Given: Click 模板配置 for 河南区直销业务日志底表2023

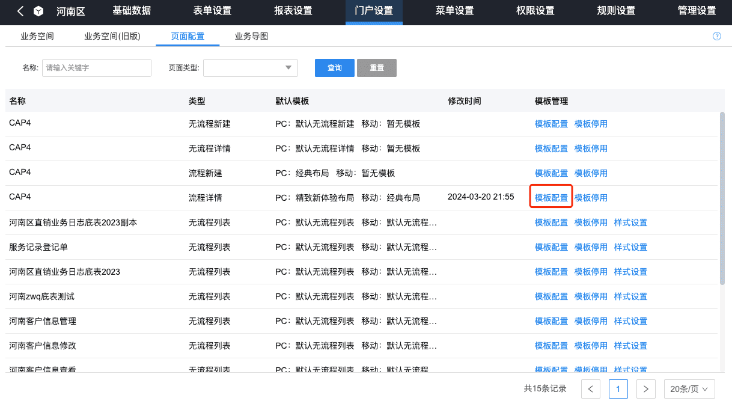Looking at the screenshot, I should pyautogui.click(x=551, y=272).
